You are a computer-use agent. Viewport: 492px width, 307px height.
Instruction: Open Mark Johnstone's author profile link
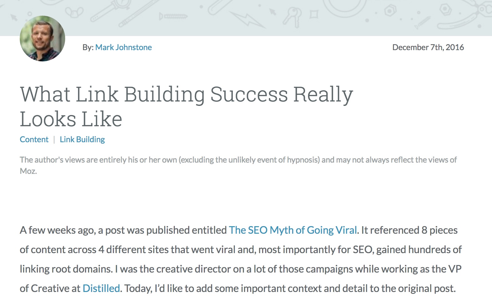(x=123, y=47)
